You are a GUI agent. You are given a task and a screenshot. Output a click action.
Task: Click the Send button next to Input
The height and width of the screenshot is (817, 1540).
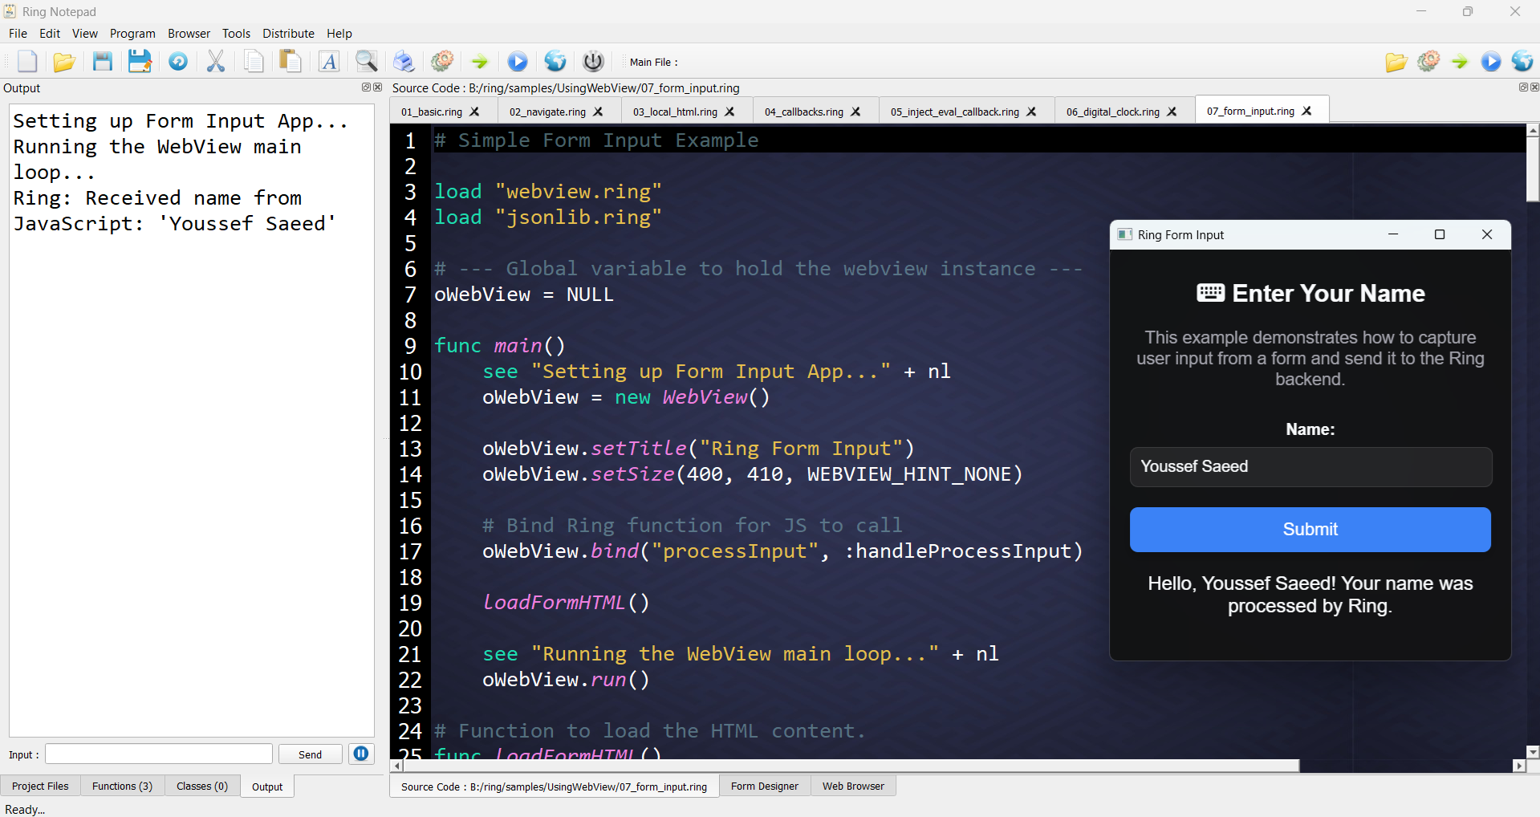tap(310, 754)
